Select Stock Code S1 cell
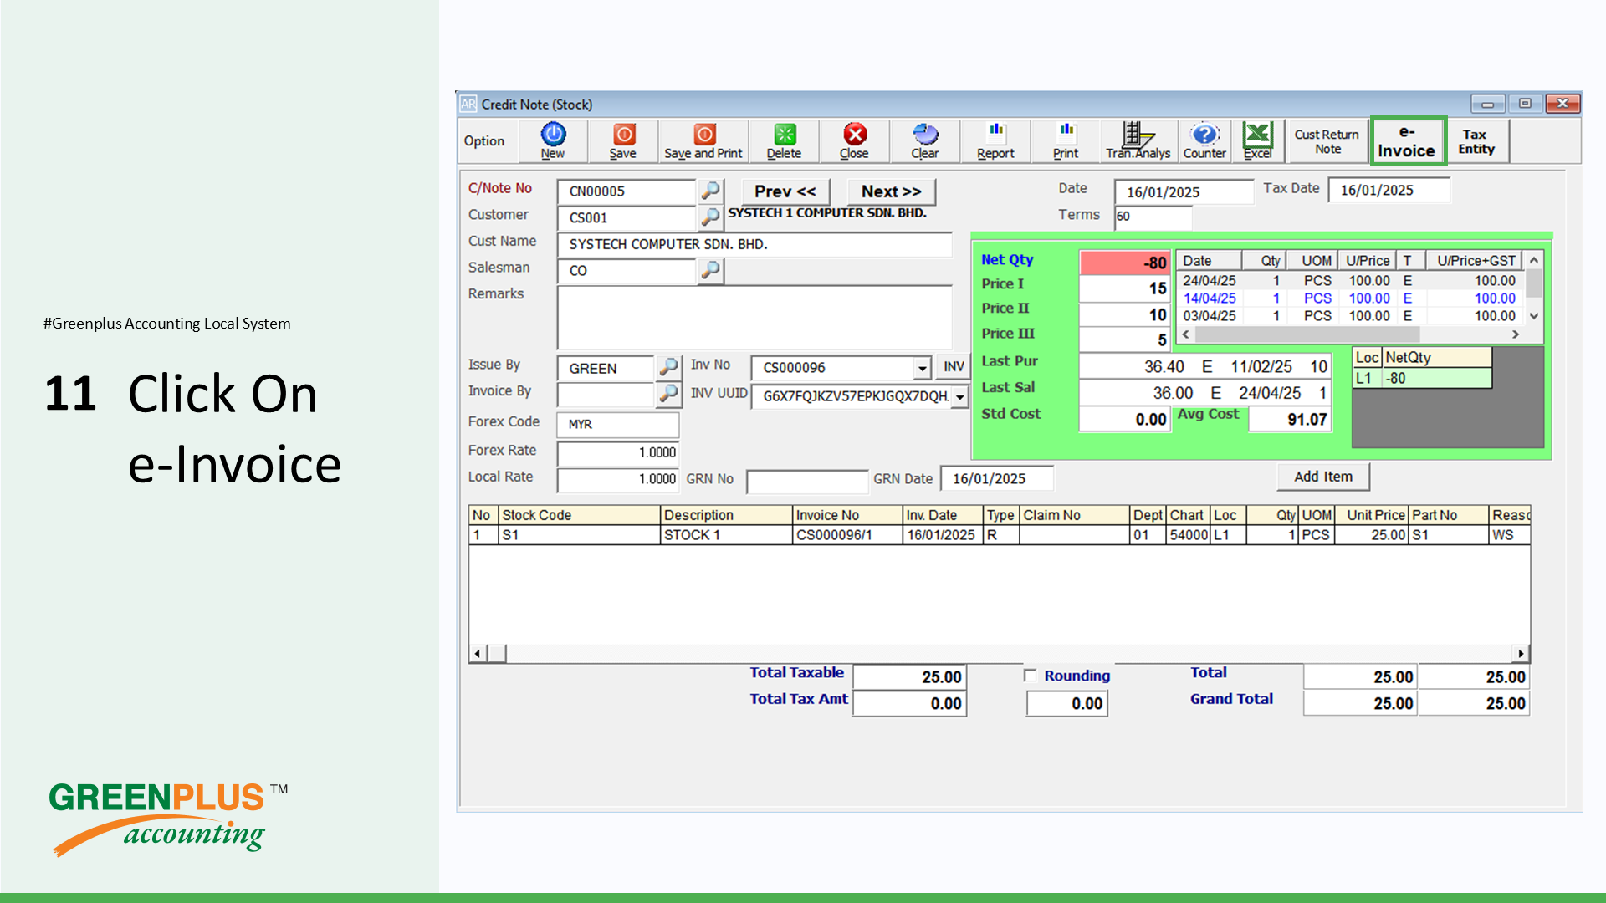This screenshot has width=1606, height=903. tap(580, 535)
